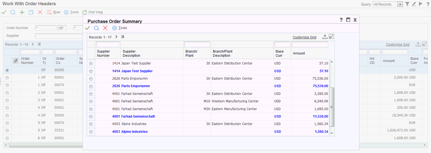Select radio for bold Farhad Gemeinschaft total row
This screenshot has height=153, width=431.
[91, 117]
